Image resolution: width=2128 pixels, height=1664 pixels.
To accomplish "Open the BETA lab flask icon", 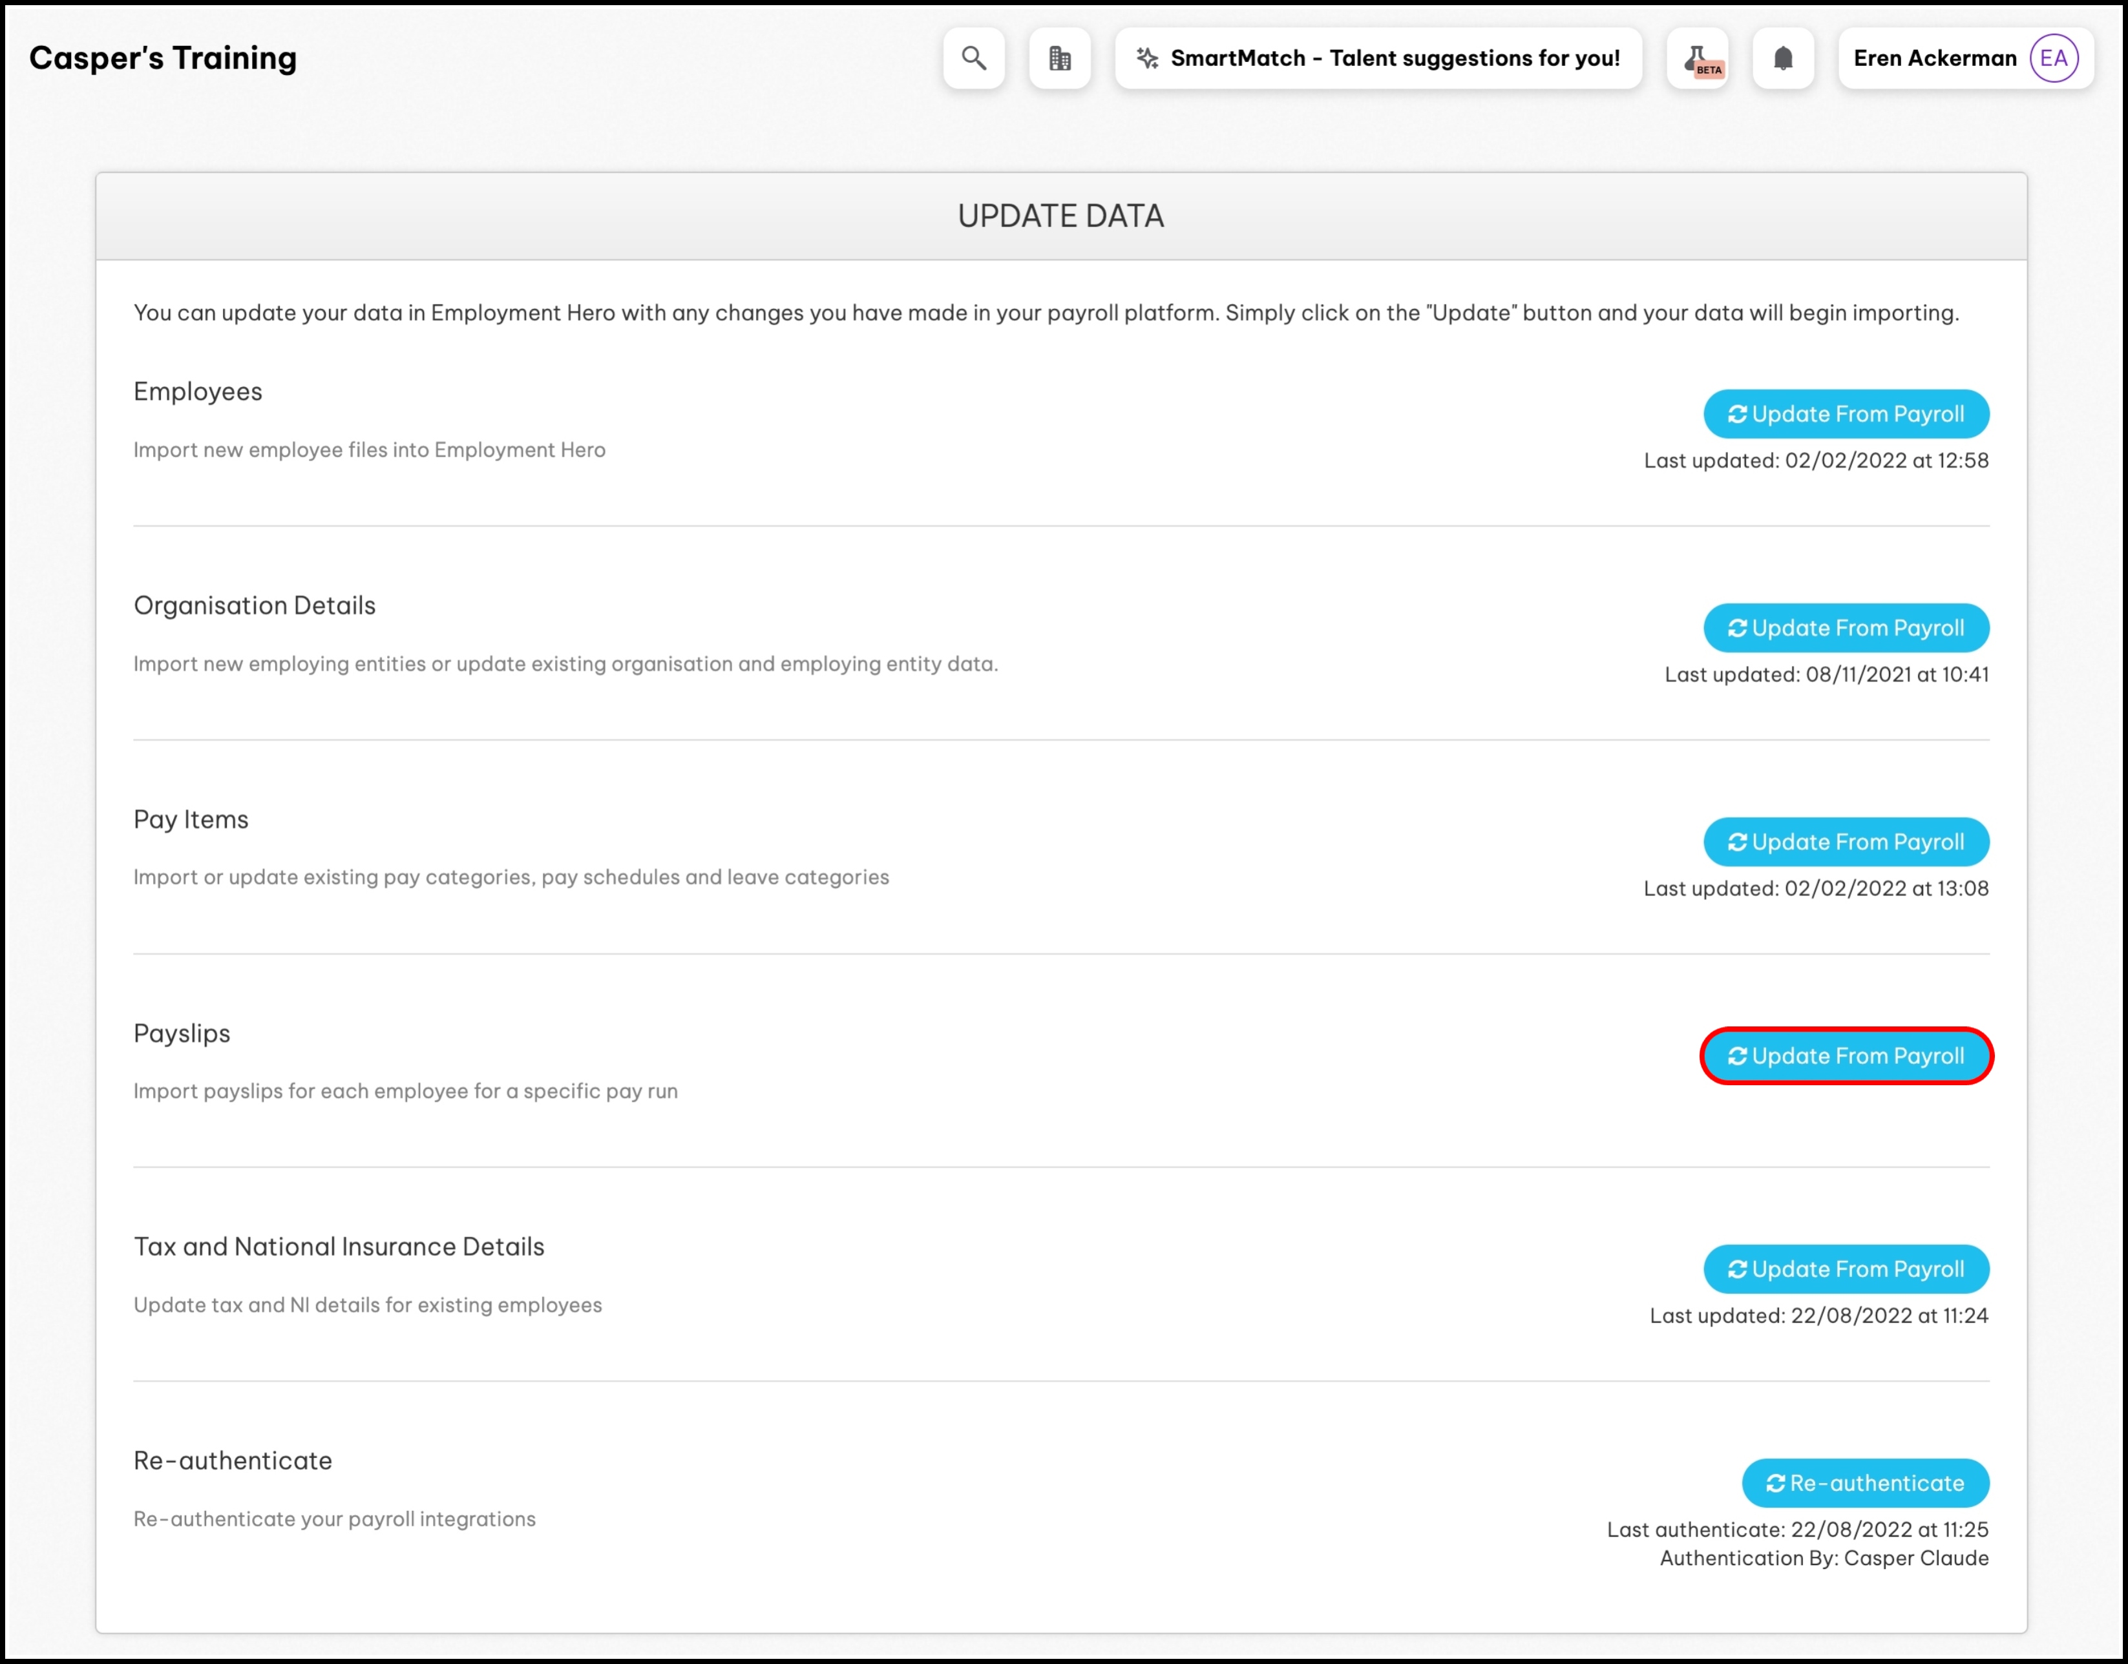I will tap(1698, 58).
